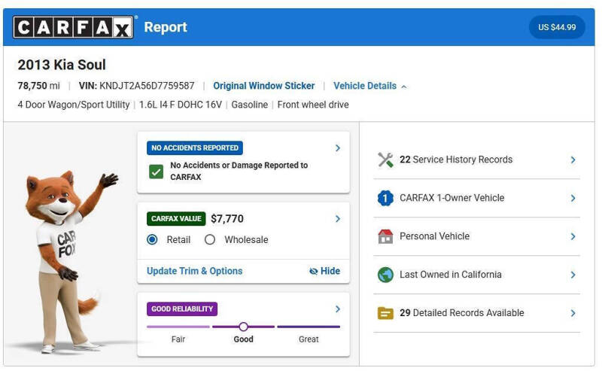
Task: Click the Great segment of reliability bar
Action: (309, 327)
